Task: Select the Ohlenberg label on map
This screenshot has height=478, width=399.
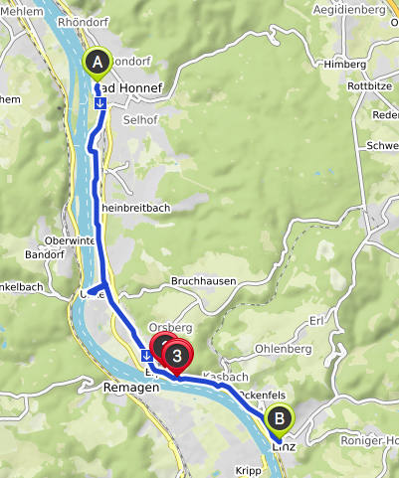Action: pos(284,349)
